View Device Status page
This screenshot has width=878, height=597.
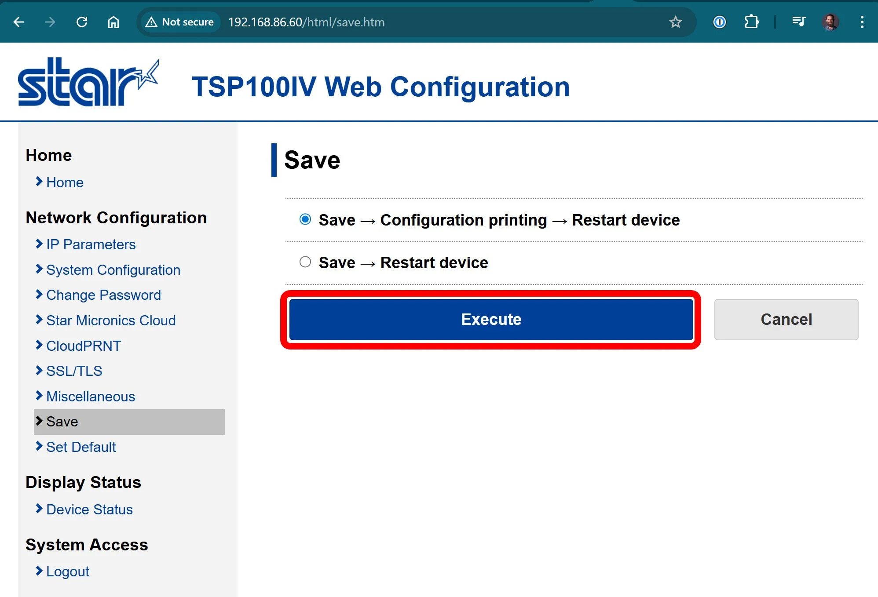tap(89, 510)
